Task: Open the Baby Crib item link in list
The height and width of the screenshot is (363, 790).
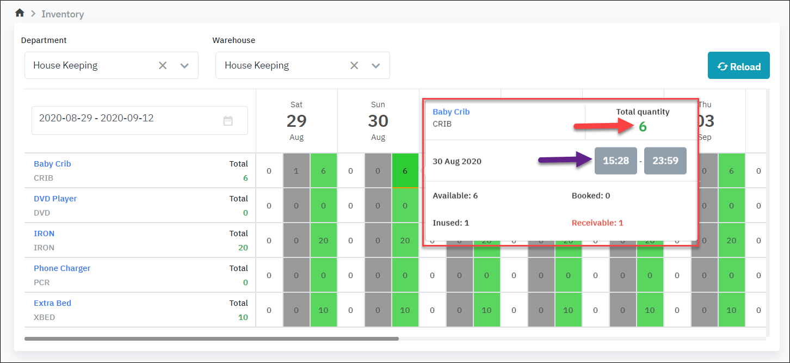Action: tap(52, 164)
